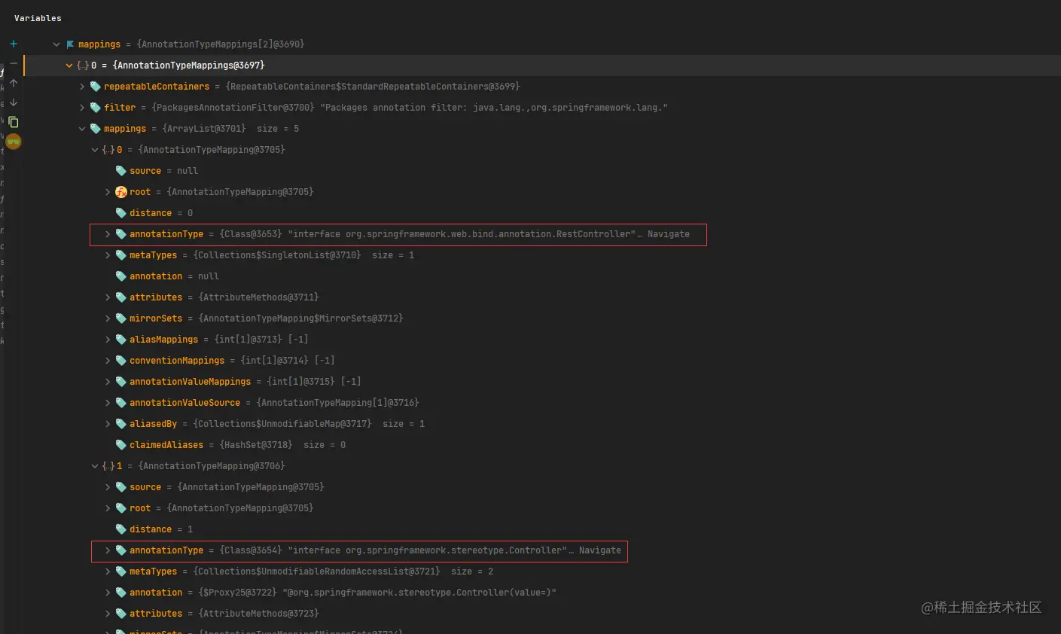Viewport: 1061px width, 634px height.
Task: Expand the aliasedBy map node
Action: tap(108, 424)
